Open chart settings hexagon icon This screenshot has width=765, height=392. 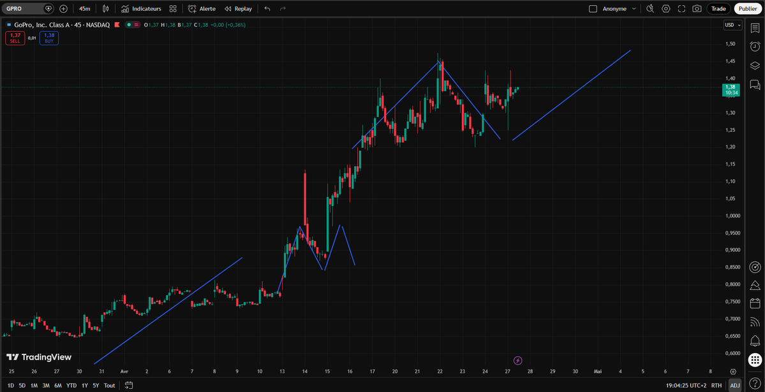pyautogui.click(x=666, y=9)
